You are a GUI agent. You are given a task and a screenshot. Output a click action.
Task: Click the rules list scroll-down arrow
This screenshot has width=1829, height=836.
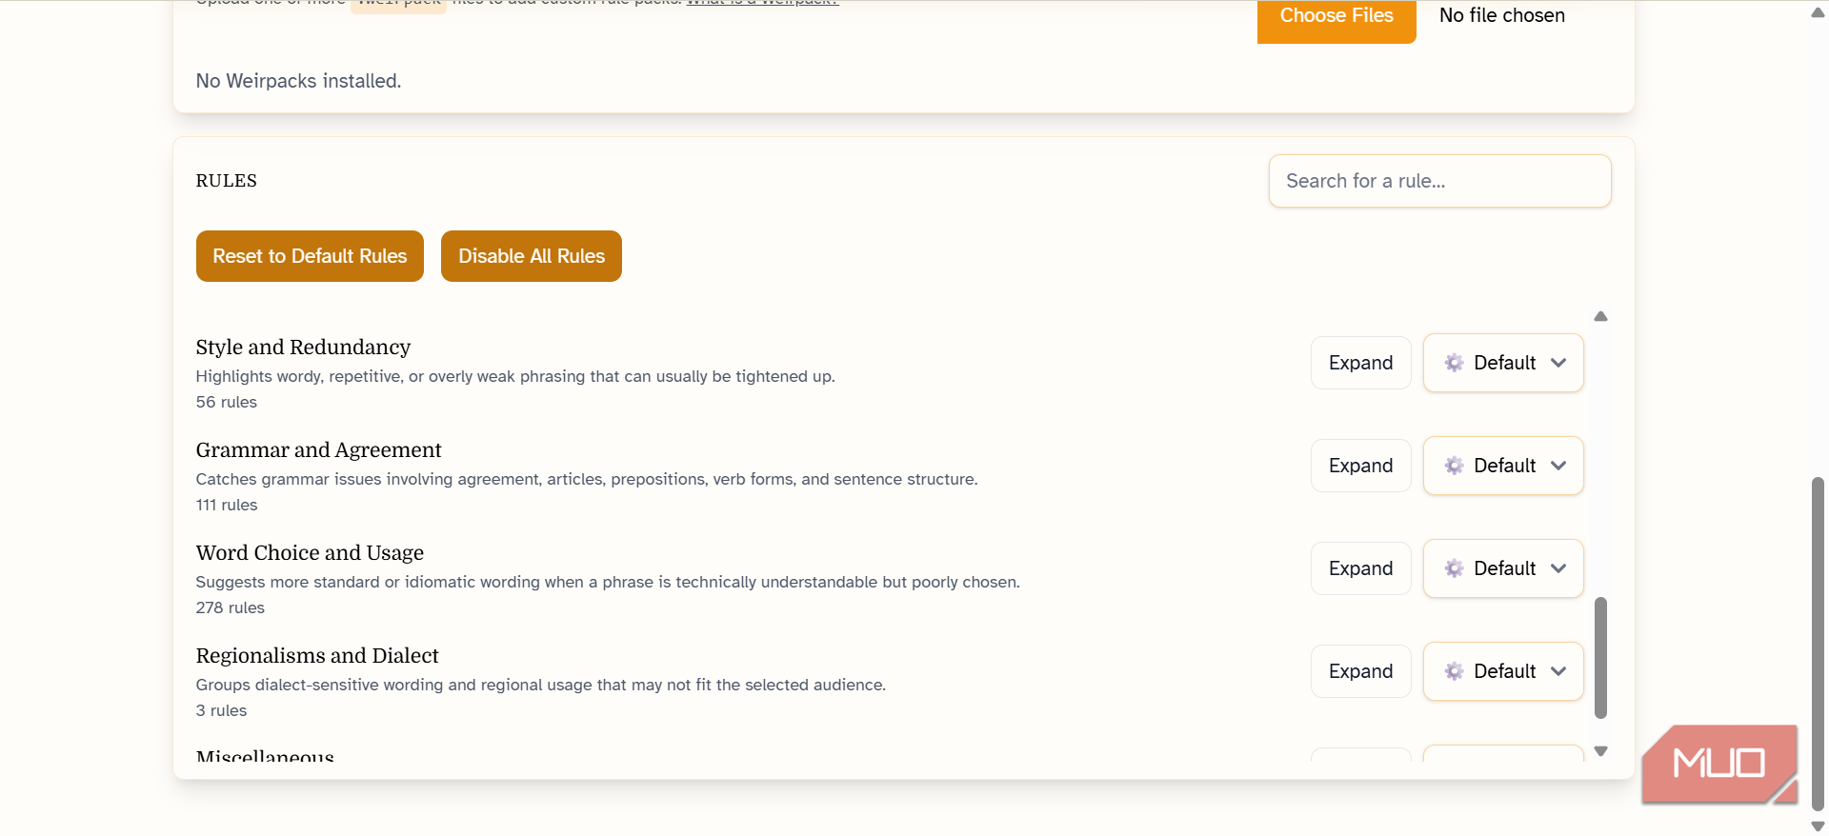click(x=1600, y=751)
